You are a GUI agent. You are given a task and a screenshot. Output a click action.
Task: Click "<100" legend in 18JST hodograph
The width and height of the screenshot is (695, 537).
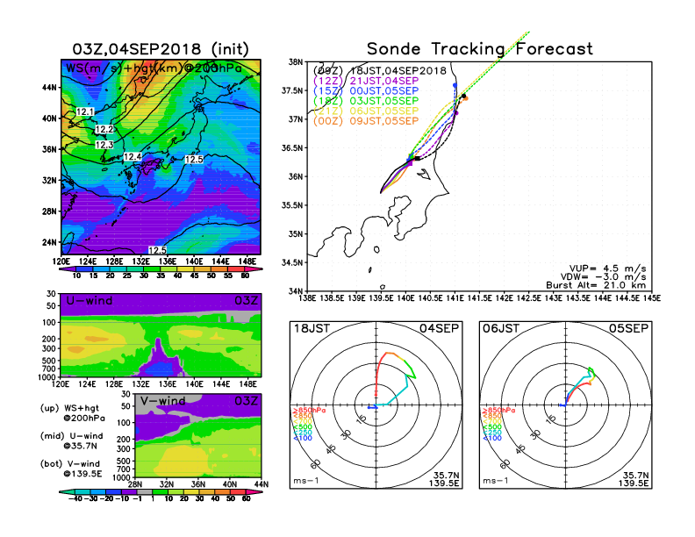click(303, 438)
